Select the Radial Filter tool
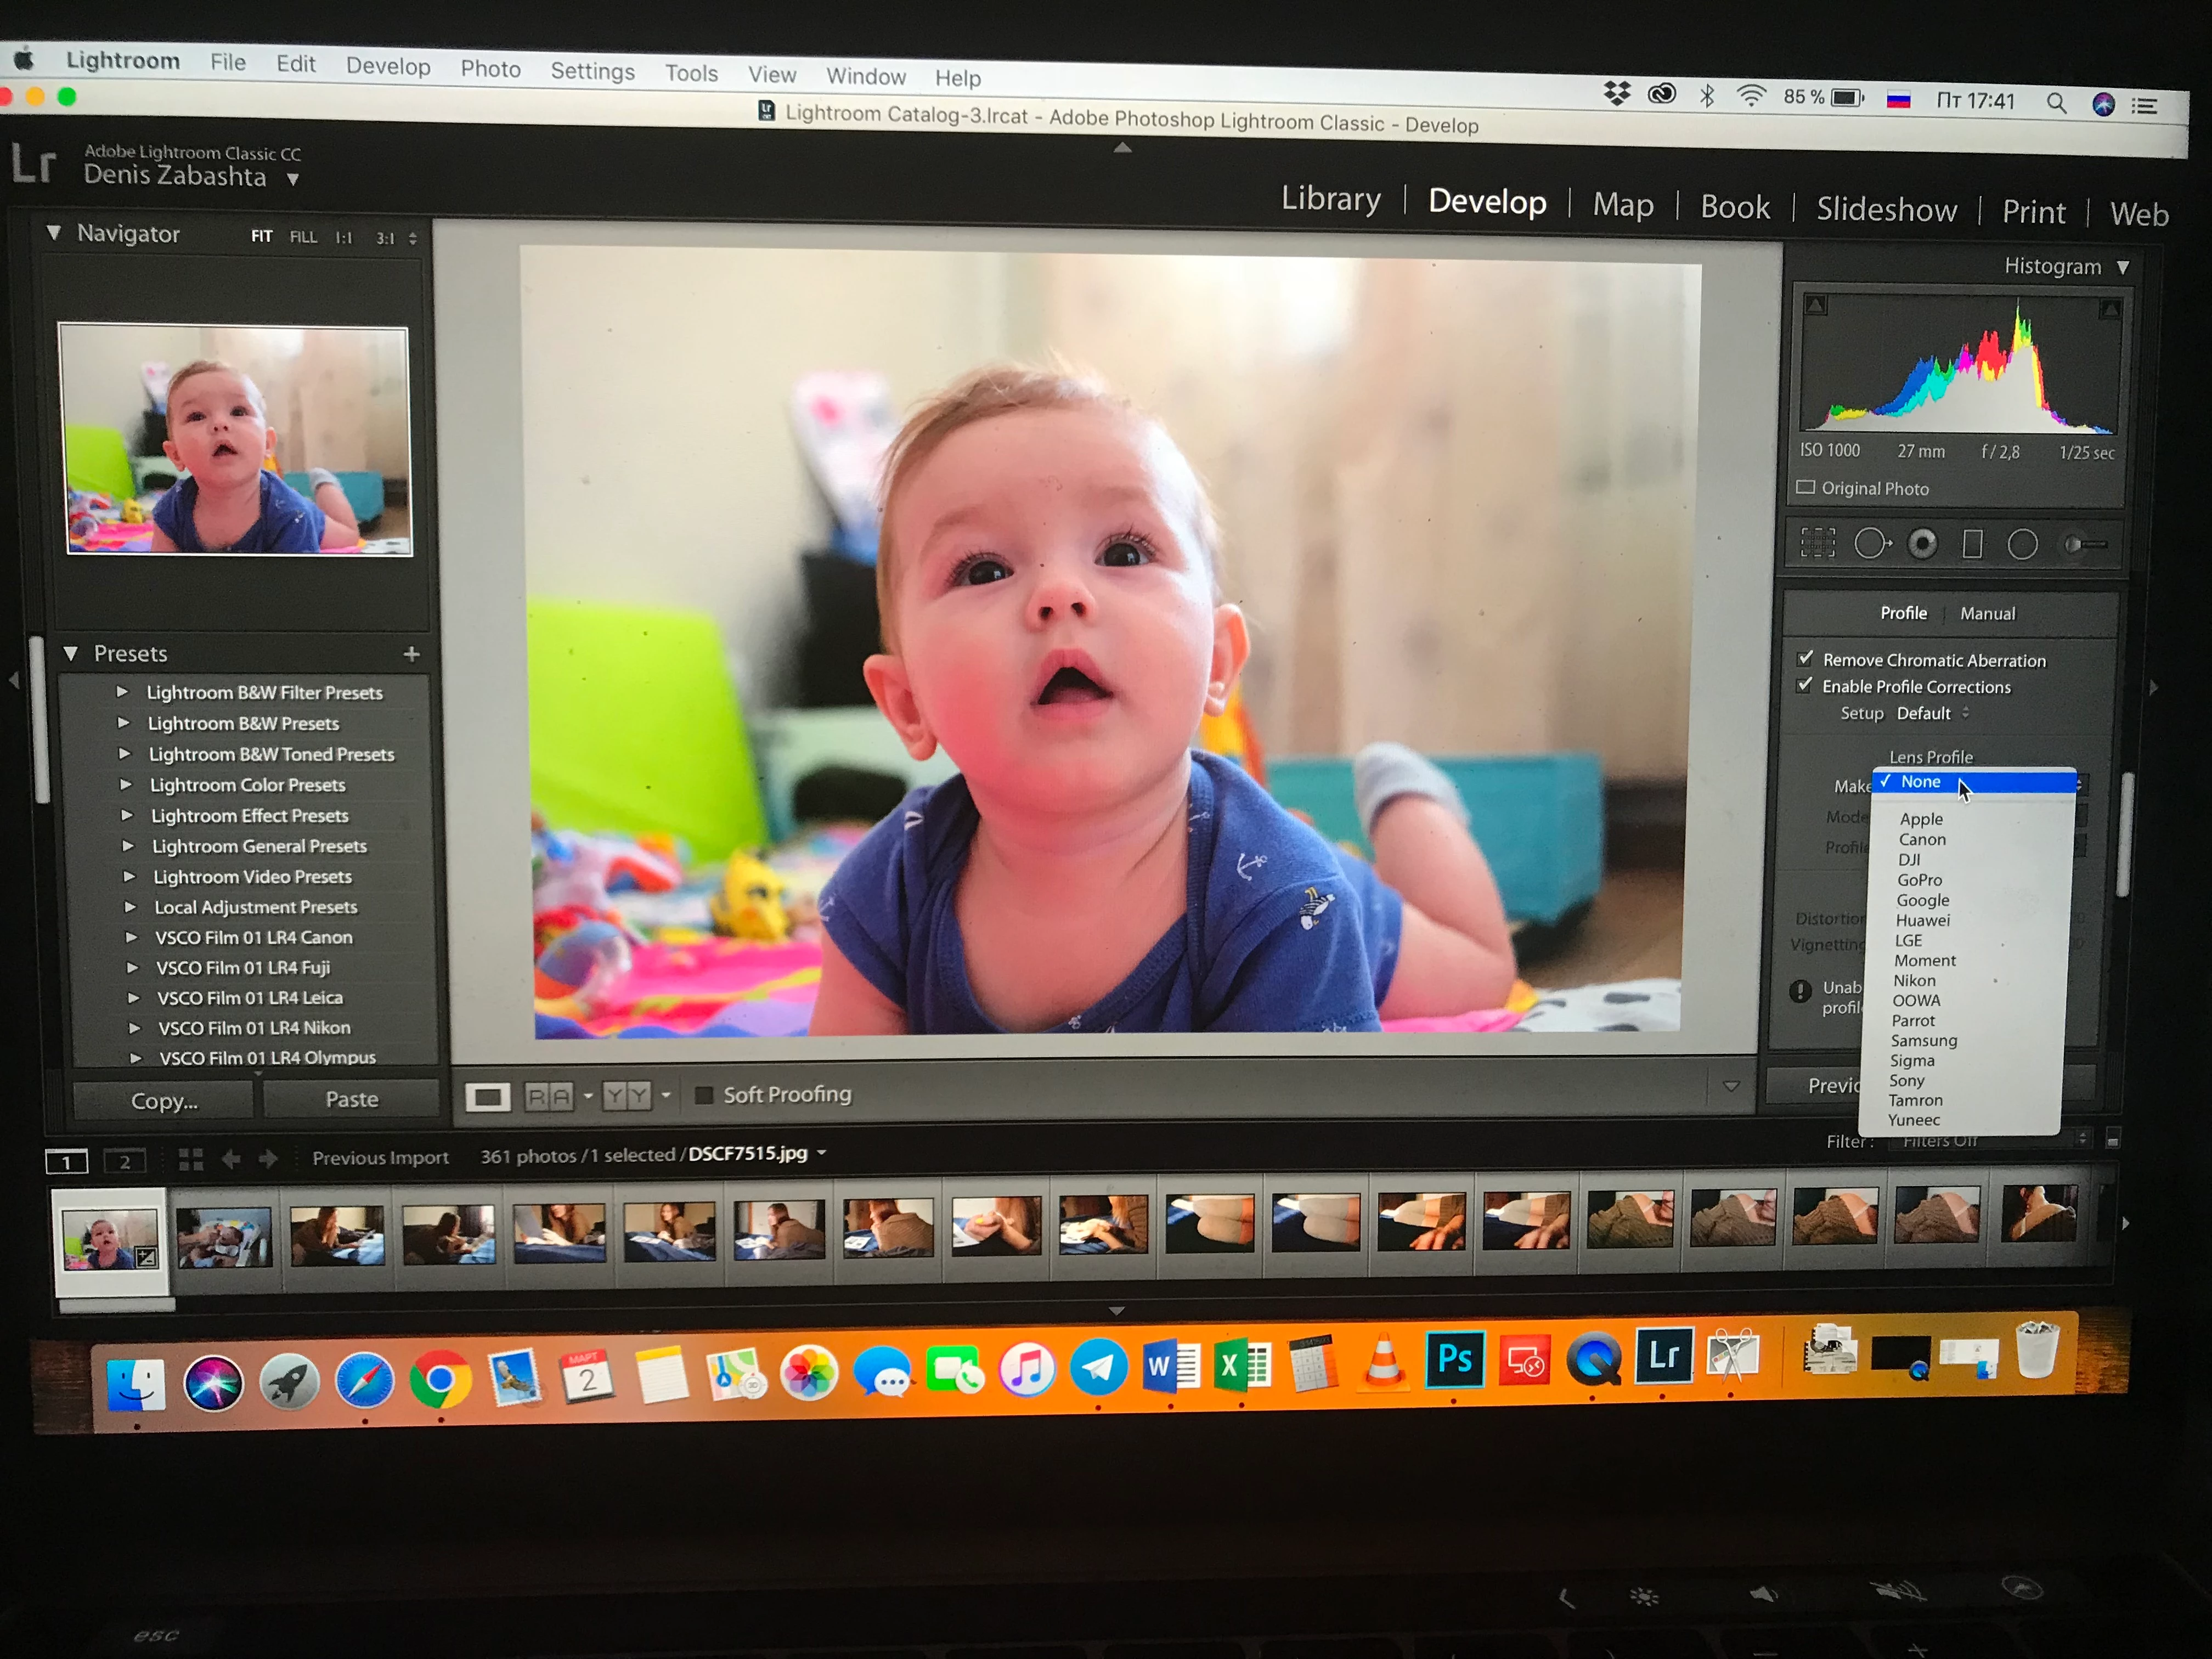Viewport: 2212px width, 1659px height. pyautogui.click(x=2022, y=544)
